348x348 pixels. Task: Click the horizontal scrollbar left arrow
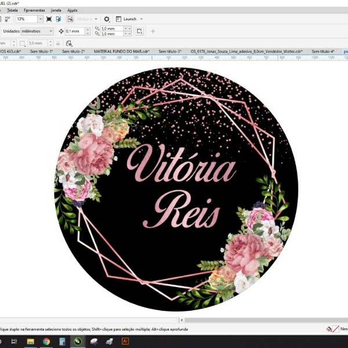182,320
